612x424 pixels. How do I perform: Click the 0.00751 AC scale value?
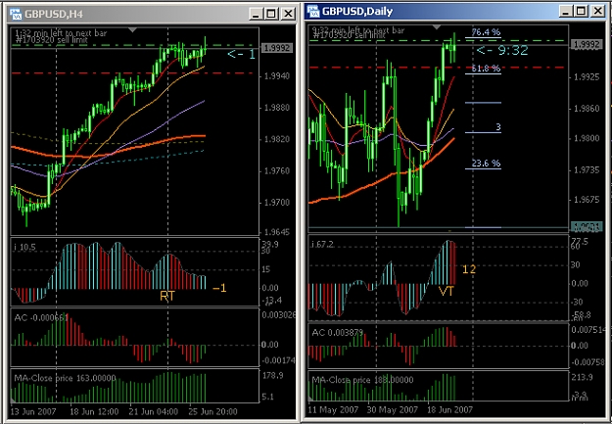[x=590, y=330]
